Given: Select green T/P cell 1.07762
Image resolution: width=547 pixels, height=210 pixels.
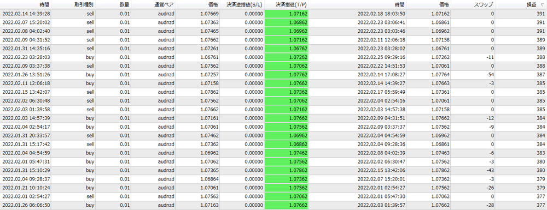Looking at the screenshot, I should point(287,75).
